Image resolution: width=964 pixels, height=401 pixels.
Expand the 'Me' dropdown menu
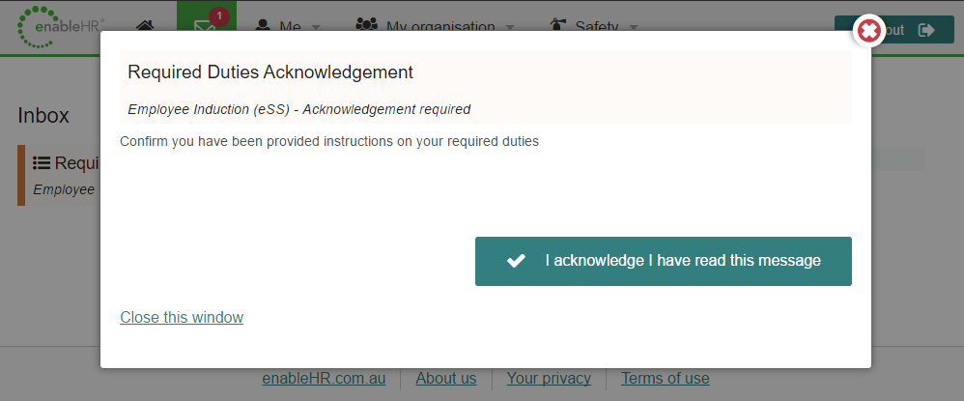pos(288,27)
